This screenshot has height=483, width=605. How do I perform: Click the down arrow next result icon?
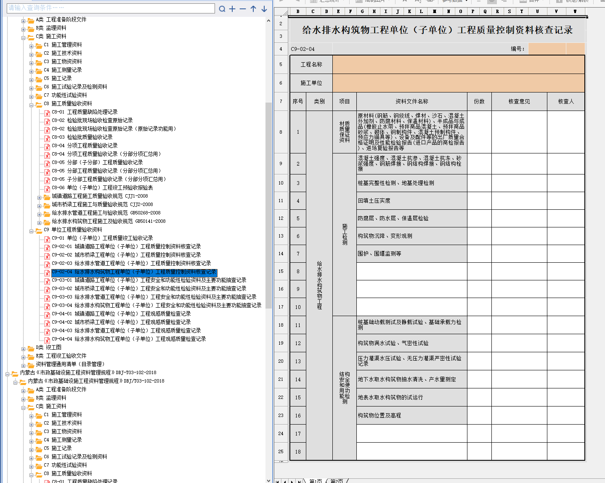(264, 9)
